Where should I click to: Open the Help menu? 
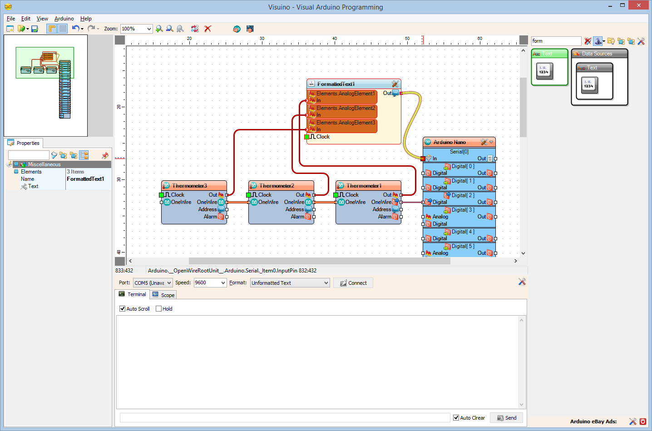(x=86, y=19)
